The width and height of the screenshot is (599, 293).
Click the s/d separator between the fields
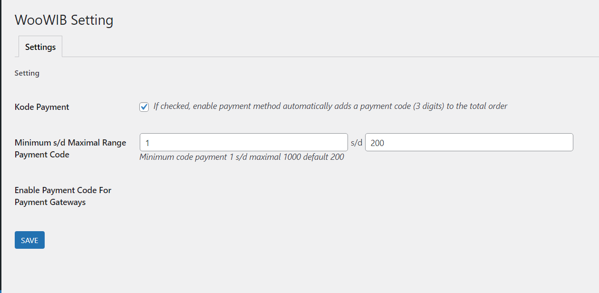357,143
